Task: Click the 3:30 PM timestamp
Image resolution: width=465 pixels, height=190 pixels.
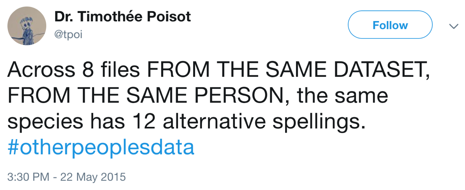Action: [28, 177]
